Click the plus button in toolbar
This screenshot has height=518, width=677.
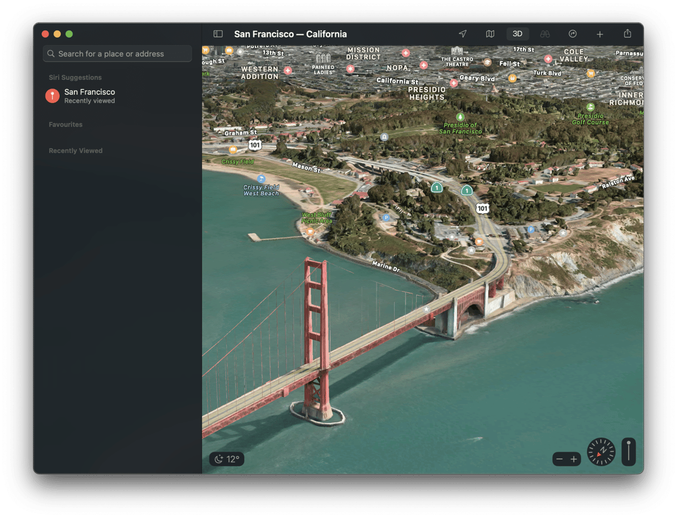tap(600, 34)
